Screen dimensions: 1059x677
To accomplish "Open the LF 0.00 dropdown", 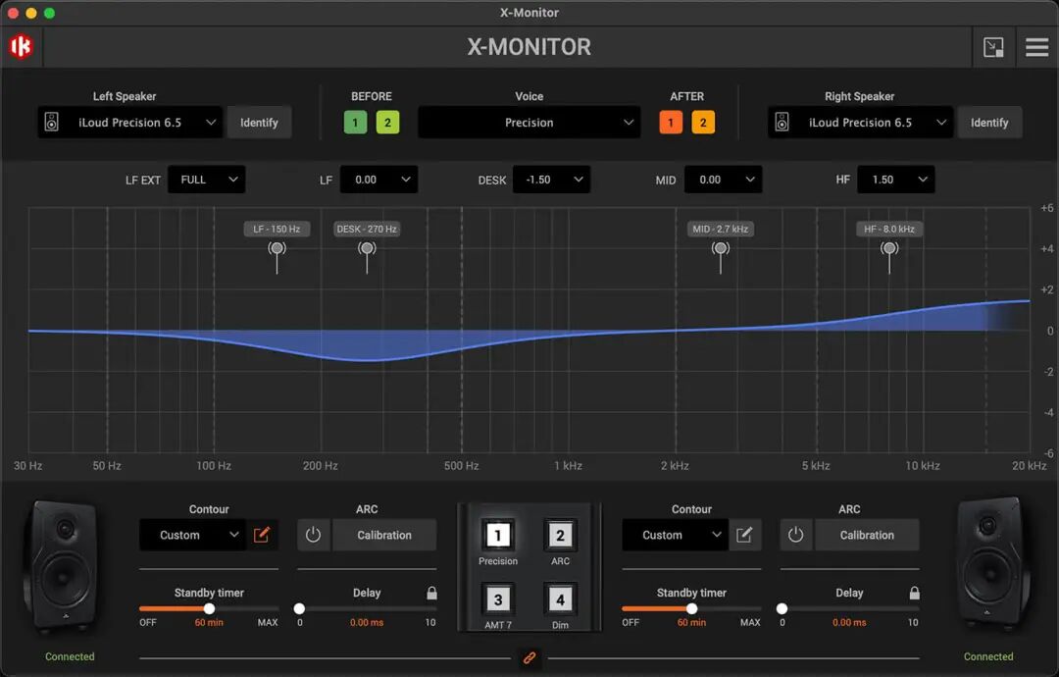I will 378,180.
